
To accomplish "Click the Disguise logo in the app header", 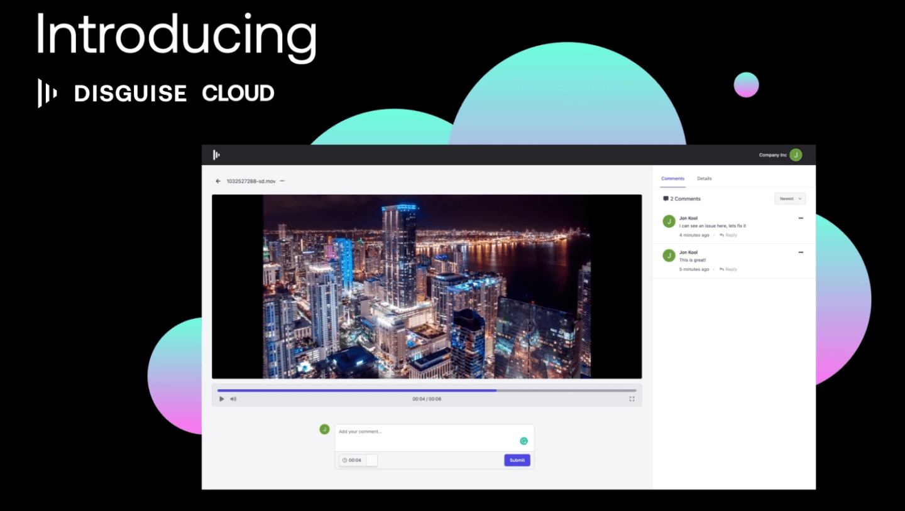I will coord(216,155).
